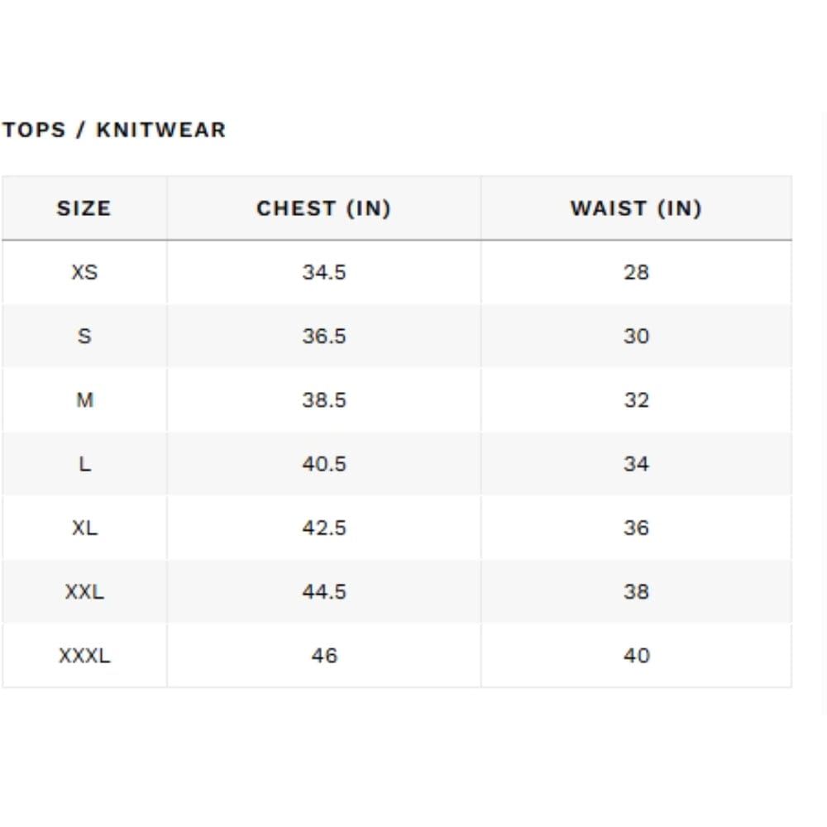Select the XS size cell
Image resolution: width=827 pixels, height=827 pixels.
(x=84, y=272)
